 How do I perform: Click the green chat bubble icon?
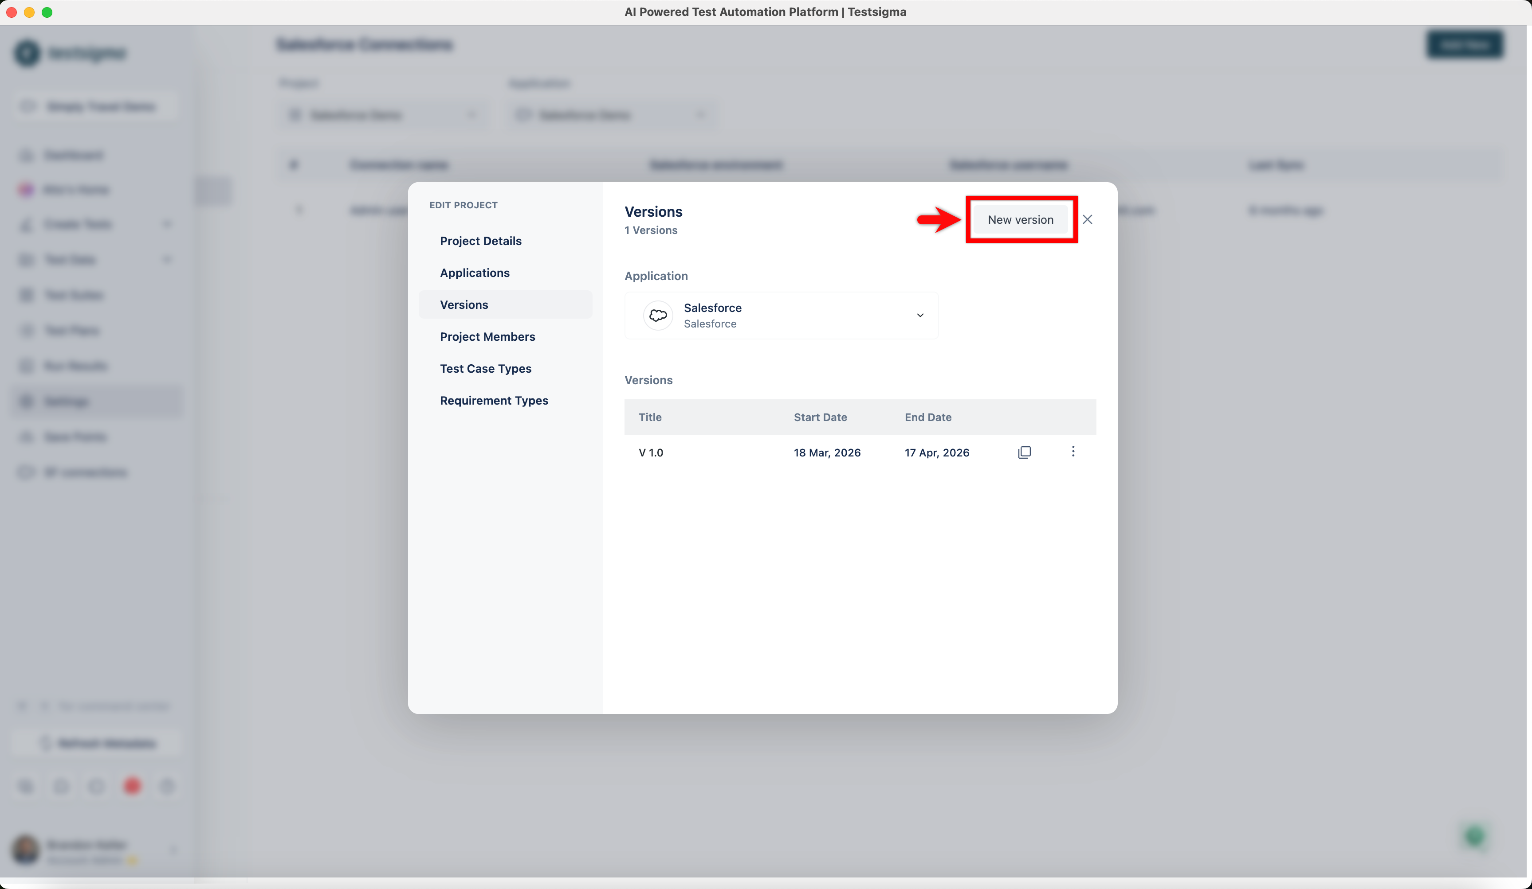coord(1474,837)
